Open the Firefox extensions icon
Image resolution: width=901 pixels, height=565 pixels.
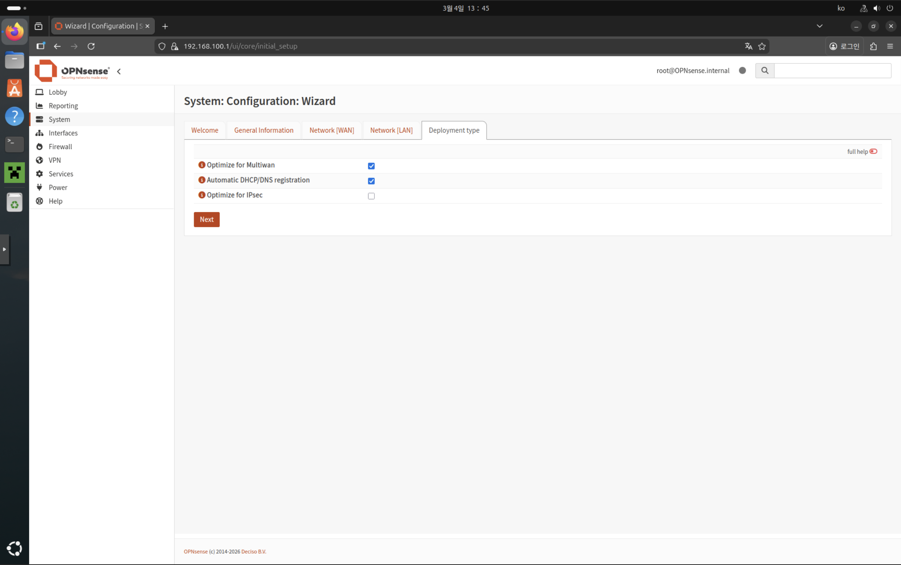point(873,46)
